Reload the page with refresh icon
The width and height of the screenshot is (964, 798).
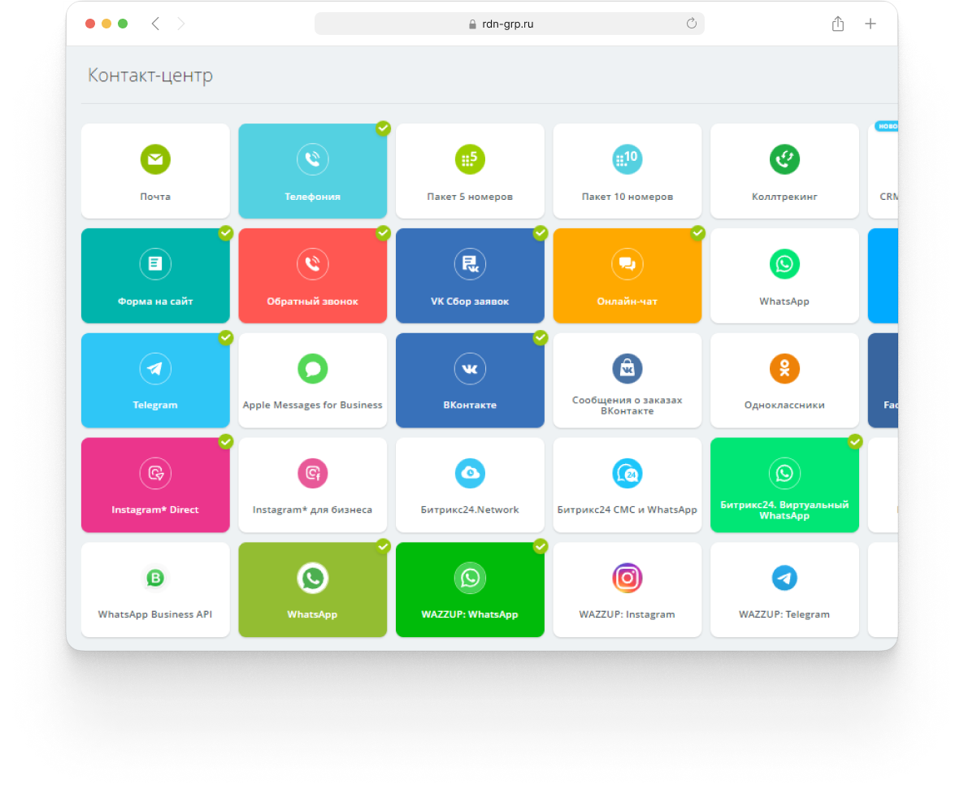pyautogui.click(x=692, y=24)
